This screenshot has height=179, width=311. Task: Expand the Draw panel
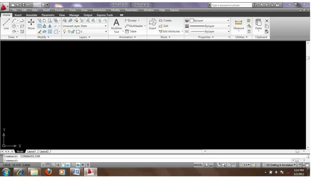tap(13, 37)
